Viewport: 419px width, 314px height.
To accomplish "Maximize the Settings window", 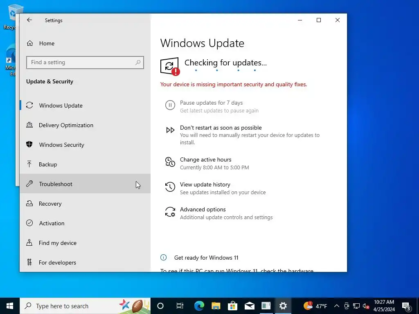I will tap(318, 20).
